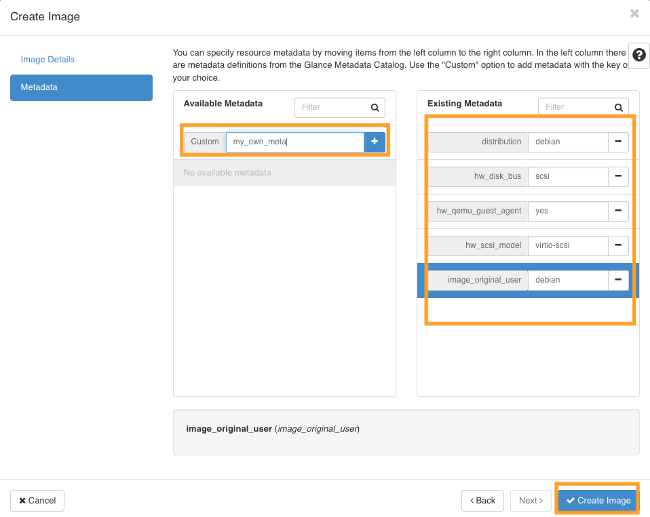Remove the hw_scsi_model metadata entry
The image size is (650, 517).
pos(618,245)
